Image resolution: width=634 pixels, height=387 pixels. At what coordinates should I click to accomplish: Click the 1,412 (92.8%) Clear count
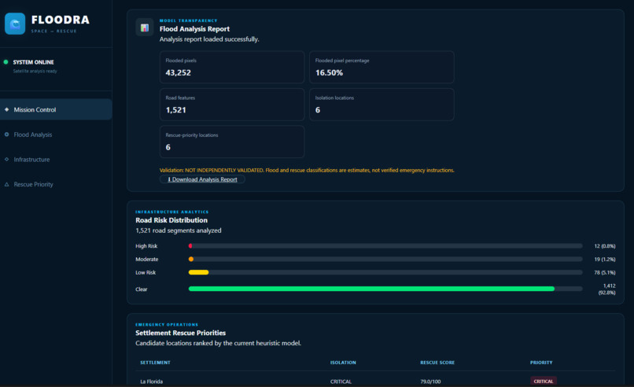[607, 289]
